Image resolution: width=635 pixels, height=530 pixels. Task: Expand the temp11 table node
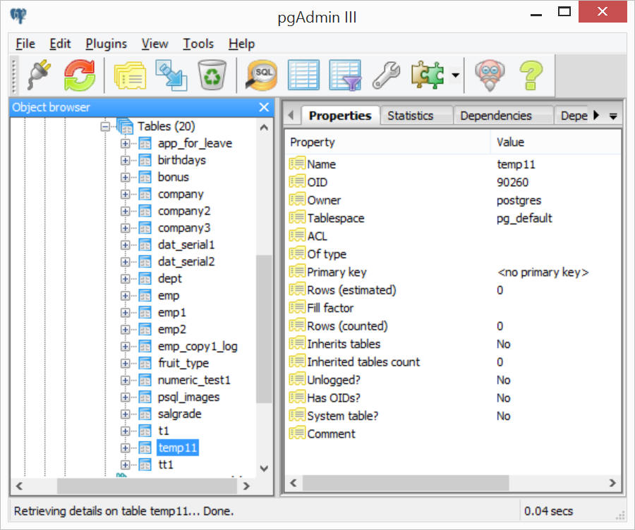click(x=125, y=448)
